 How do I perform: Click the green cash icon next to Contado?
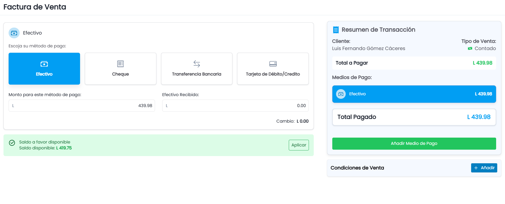coord(470,48)
